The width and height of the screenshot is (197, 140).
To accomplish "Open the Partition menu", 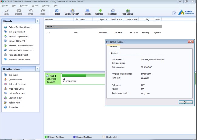I will [x=24, y=6].
